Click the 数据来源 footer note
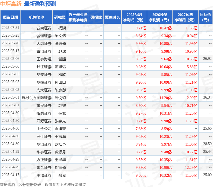213x187 pixels. [43, 185]
